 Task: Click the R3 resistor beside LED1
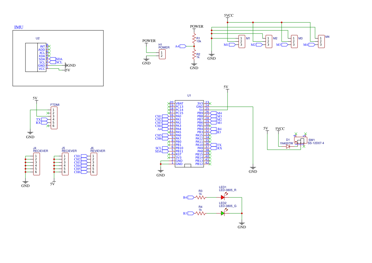point(200,197)
